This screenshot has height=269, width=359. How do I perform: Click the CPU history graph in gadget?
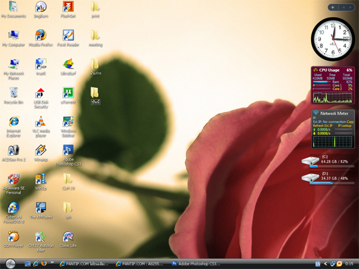[332, 97]
